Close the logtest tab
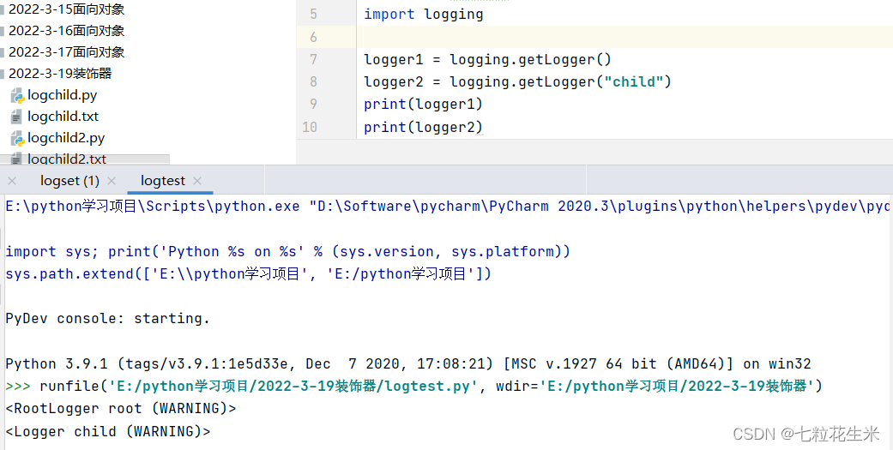 click(x=197, y=181)
